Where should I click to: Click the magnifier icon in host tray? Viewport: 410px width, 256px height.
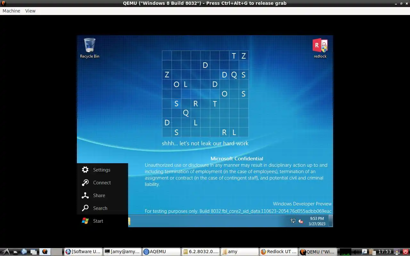point(365,252)
